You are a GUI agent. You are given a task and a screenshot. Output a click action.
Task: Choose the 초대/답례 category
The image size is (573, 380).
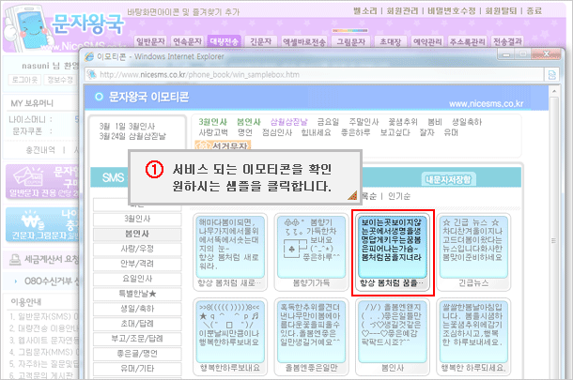point(137,324)
